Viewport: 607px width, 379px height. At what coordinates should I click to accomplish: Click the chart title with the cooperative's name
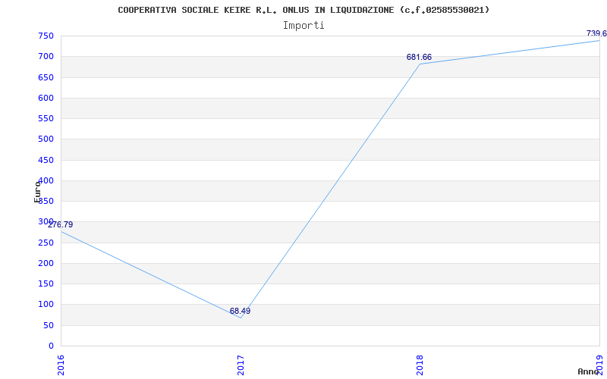tap(303, 10)
